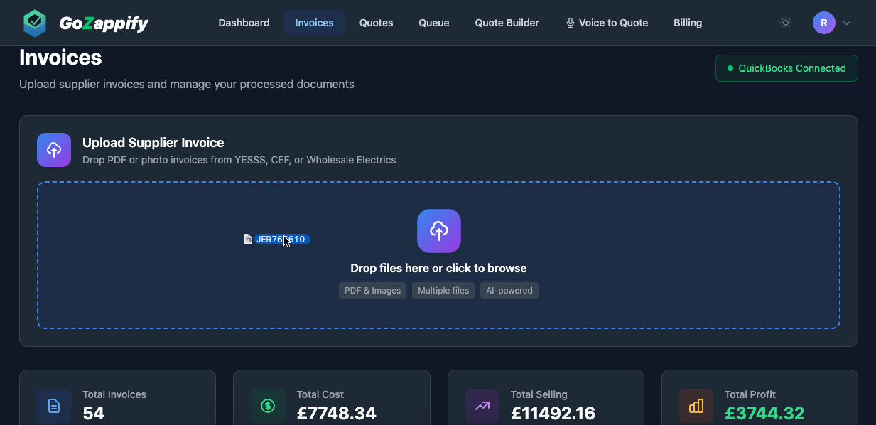Screen dimensions: 876x425
Task: Click the GoZappify brand name text
Action: coord(104,23)
